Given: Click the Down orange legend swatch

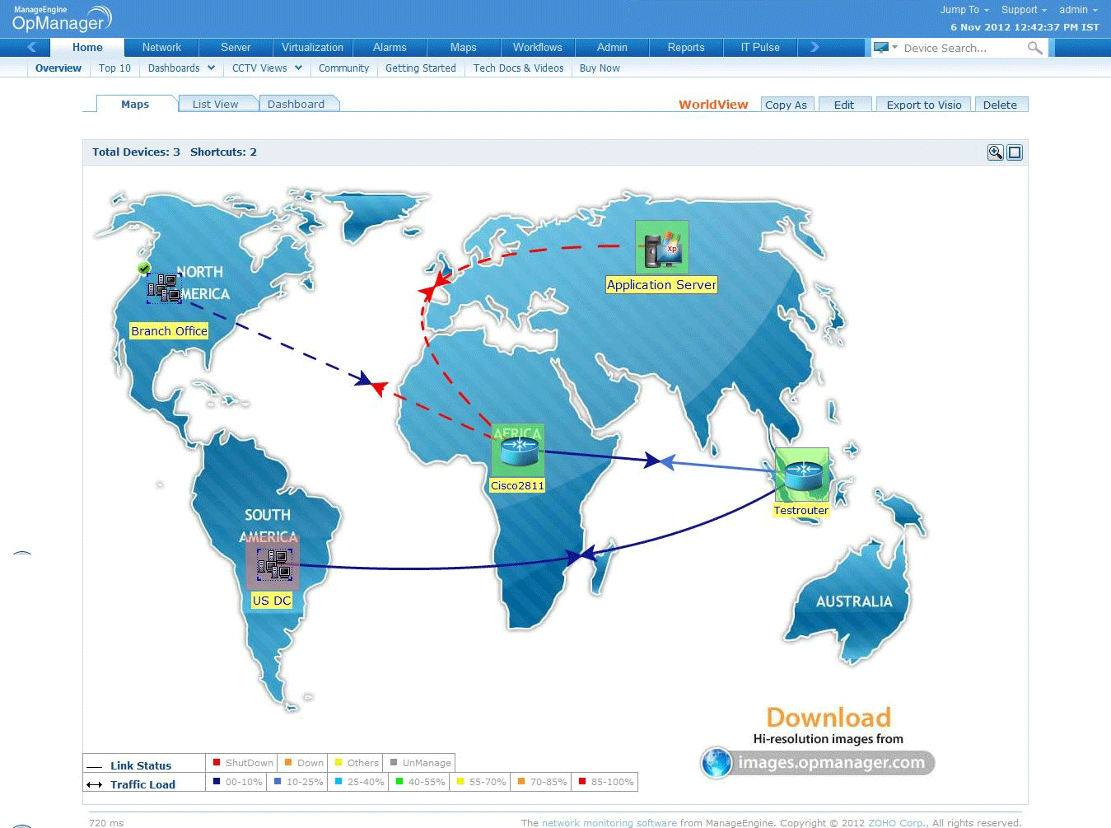Looking at the screenshot, I should pyautogui.click(x=289, y=763).
